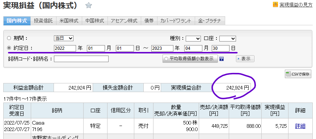
Task: Switch to the 投資信託 tab
Action: pos(43,21)
